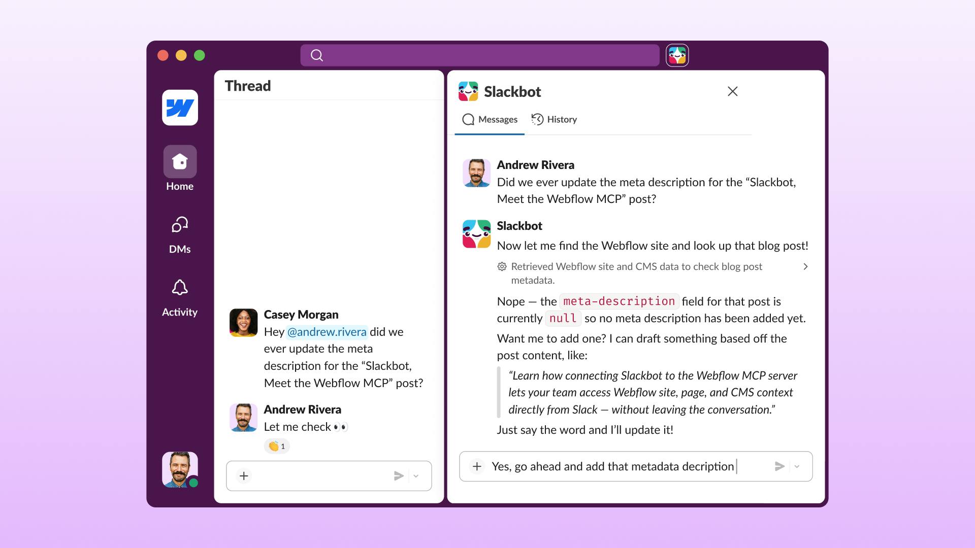This screenshot has width=975, height=548.
Task: Click 'Let me check' message text
Action: [306, 427]
